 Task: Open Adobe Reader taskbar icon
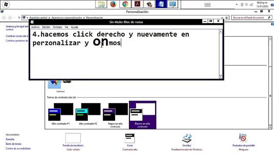tap(137, 4)
